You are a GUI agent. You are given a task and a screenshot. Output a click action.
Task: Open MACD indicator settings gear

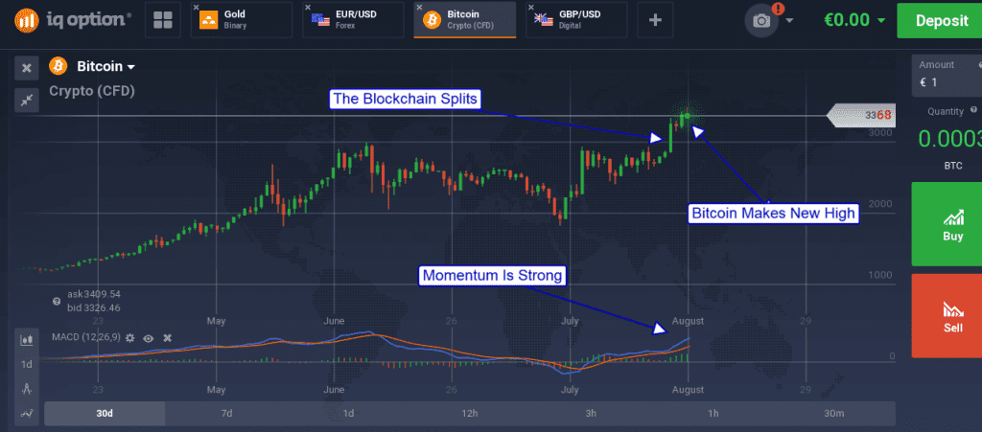click(129, 337)
